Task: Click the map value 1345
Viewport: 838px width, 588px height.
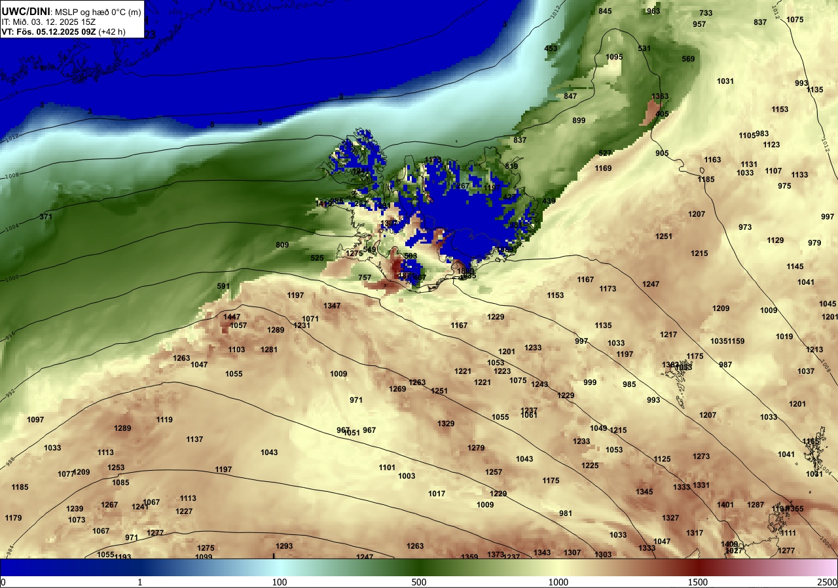Action: coord(644,492)
